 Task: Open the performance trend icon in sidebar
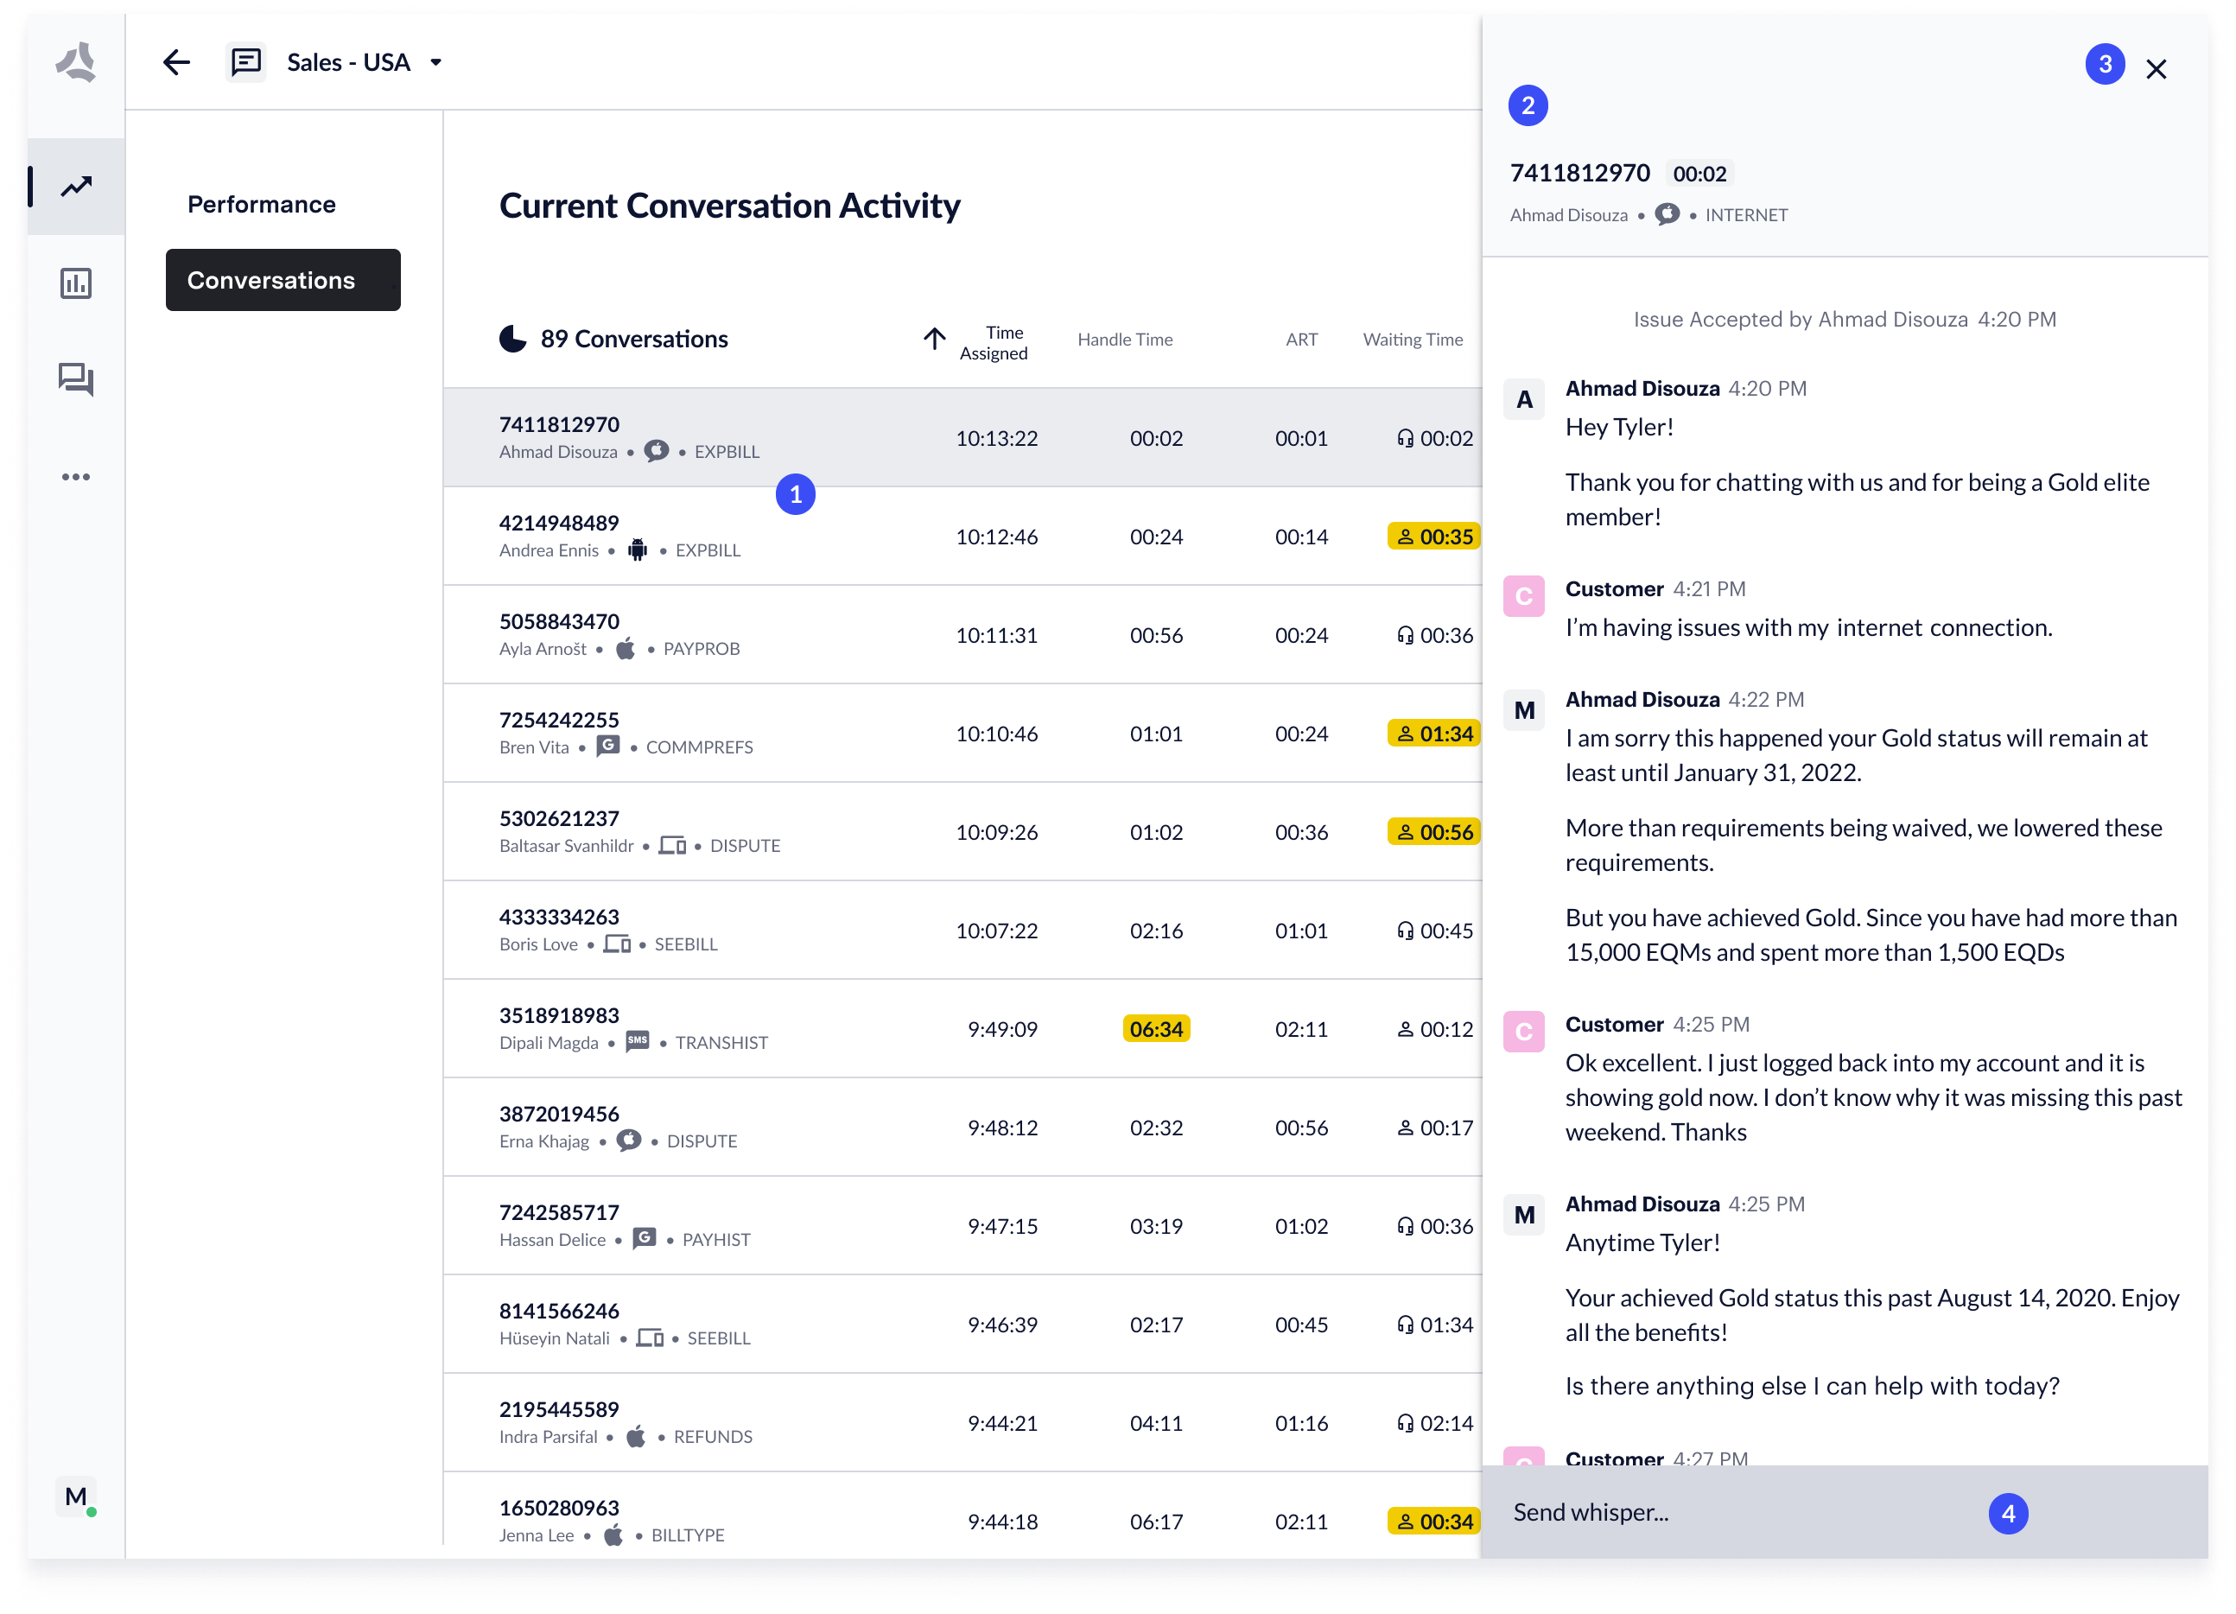coord(76,187)
